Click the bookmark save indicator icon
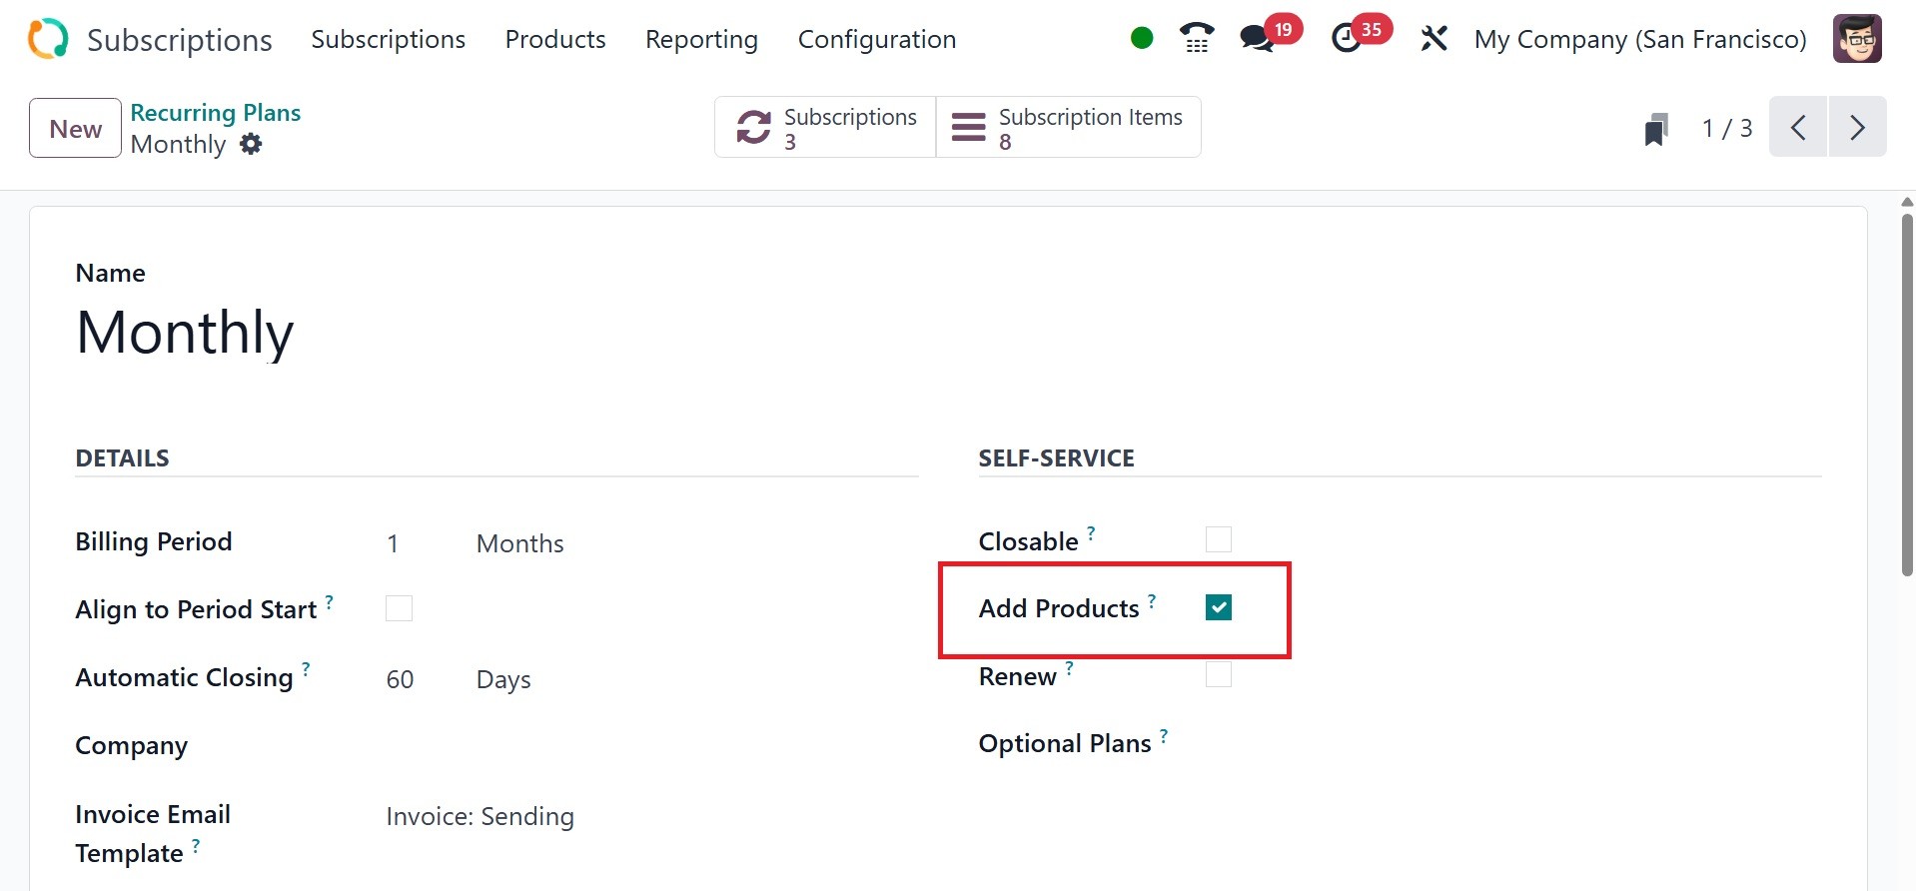 click(x=1656, y=129)
